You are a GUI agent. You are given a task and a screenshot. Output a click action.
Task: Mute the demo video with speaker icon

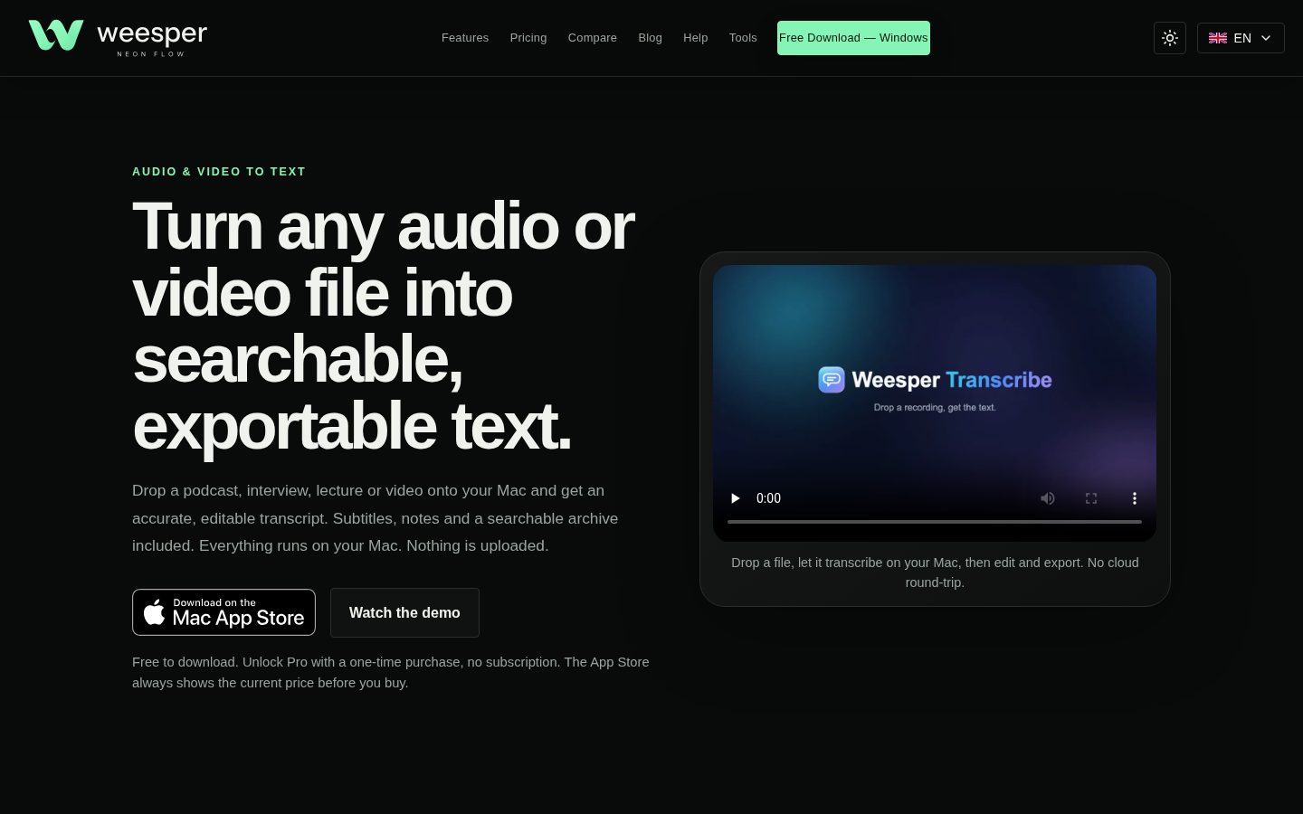tap(1048, 498)
